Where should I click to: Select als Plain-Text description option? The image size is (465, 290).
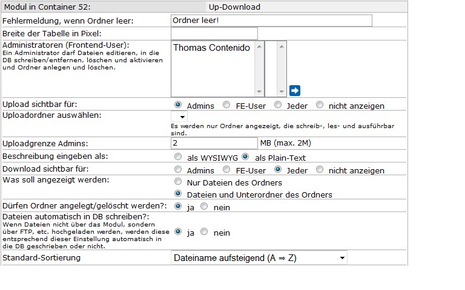pos(245,156)
